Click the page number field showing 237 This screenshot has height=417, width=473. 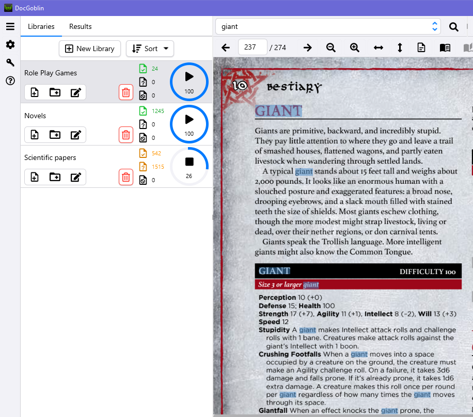253,47
